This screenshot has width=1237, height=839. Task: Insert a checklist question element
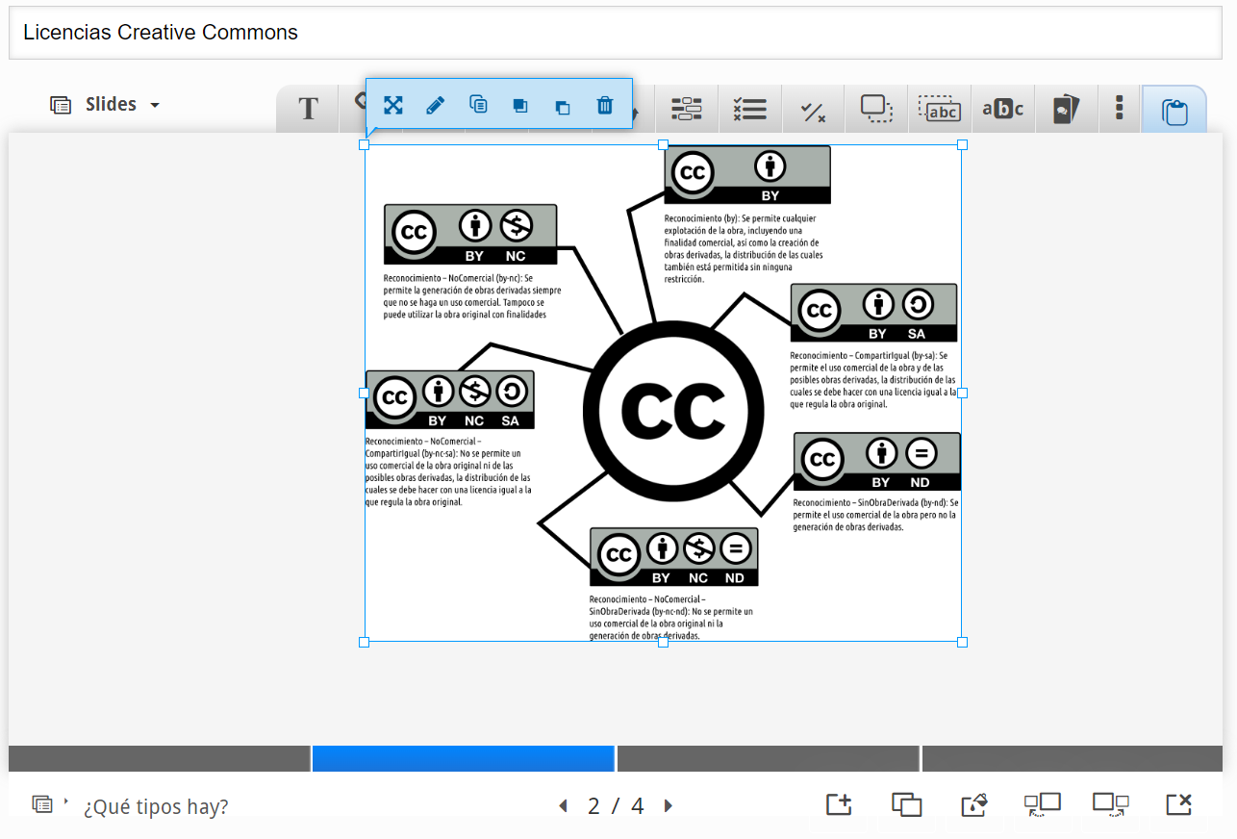(750, 109)
